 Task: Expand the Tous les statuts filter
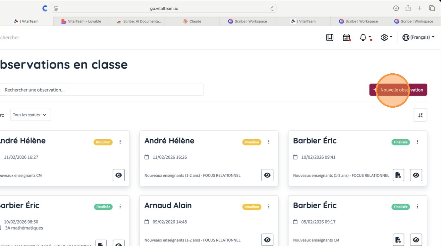(x=30, y=115)
